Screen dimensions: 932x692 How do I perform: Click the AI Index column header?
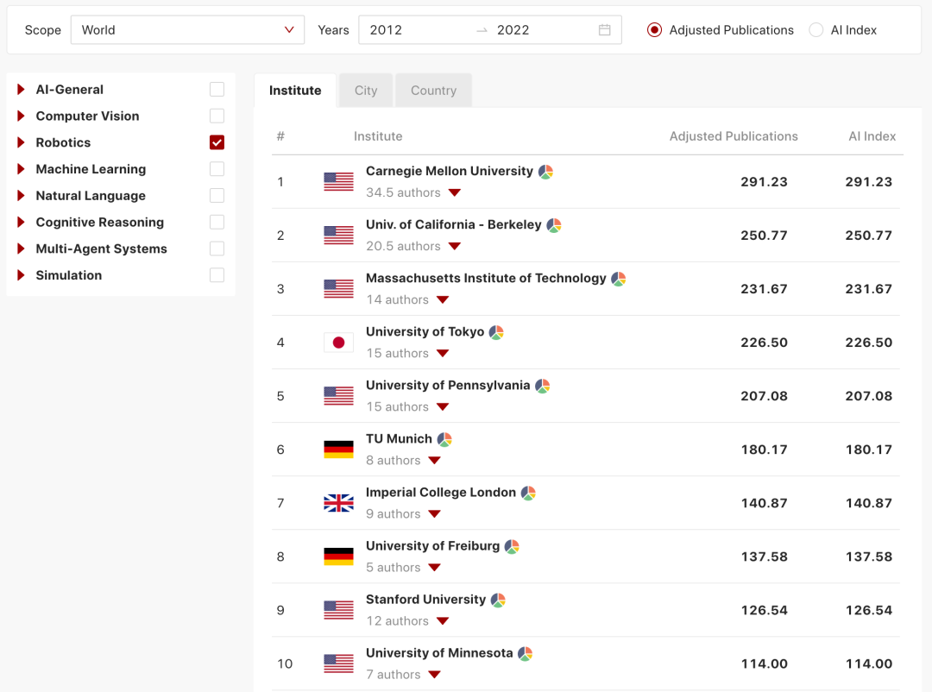(x=872, y=136)
